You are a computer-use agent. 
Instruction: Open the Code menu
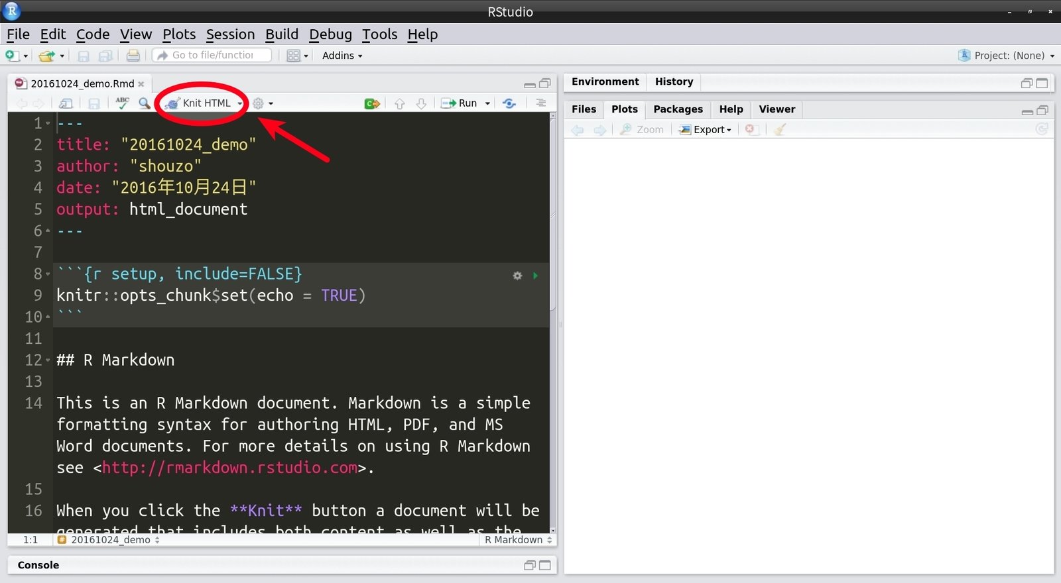[93, 34]
